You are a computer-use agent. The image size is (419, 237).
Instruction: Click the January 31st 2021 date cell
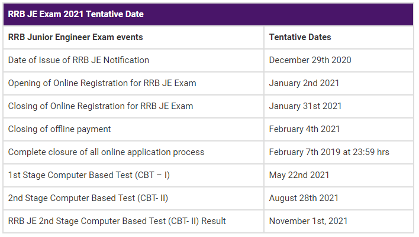339,106
